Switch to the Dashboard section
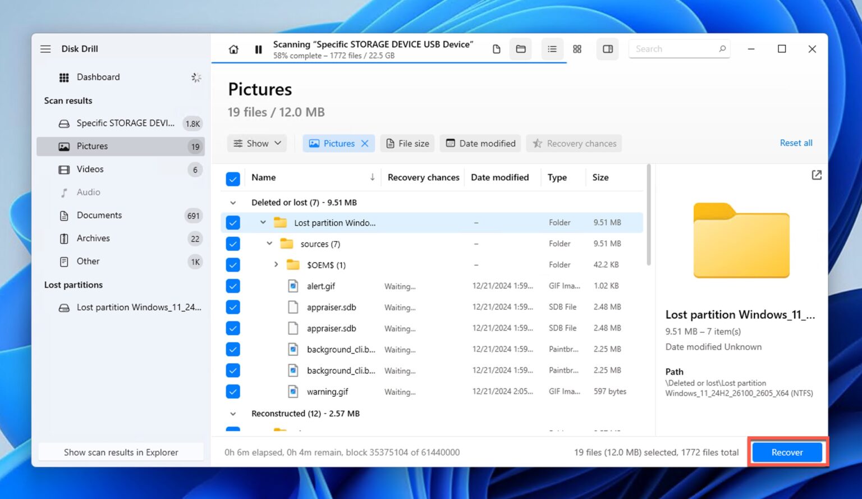The width and height of the screenshot is (862, 499). coord(98,77)
